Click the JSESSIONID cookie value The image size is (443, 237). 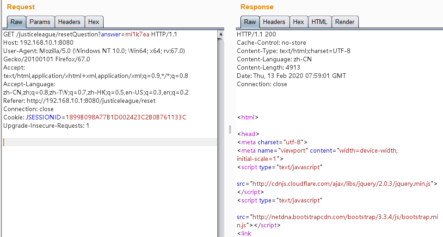pyautogui.click(x=126, y=118)
